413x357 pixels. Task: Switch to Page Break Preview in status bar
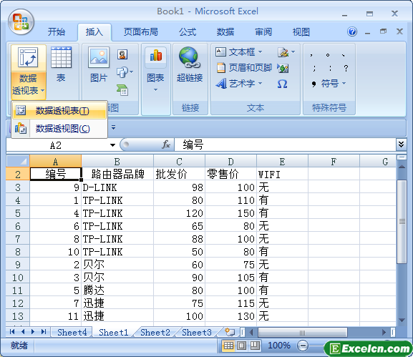pos(255,346)
